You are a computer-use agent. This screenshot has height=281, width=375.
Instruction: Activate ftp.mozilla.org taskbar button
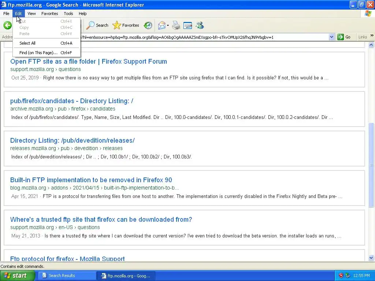click(x=126, y=276)
